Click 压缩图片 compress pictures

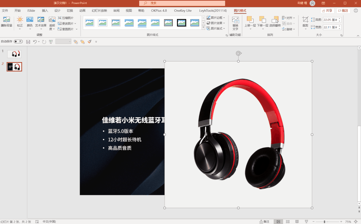66,18
